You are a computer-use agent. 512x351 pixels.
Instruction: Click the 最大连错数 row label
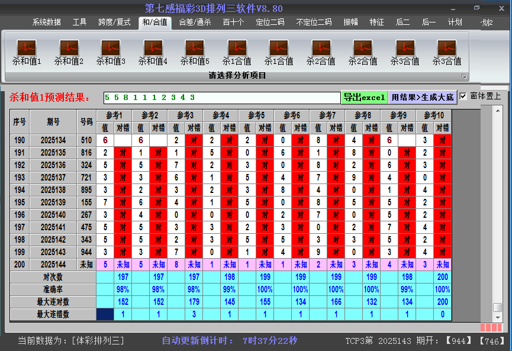click(53, 314)
